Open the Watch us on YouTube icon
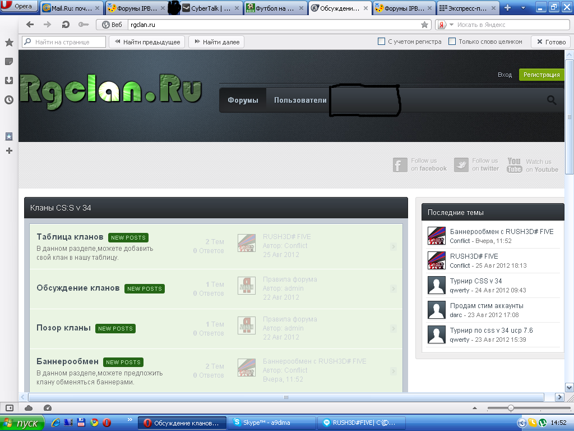 (514, 165)
